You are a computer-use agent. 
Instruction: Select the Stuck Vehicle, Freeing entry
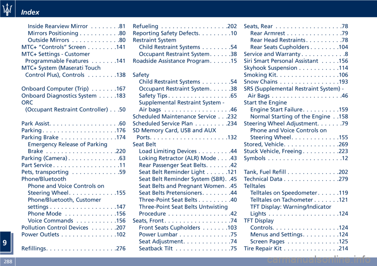tap(296, 151)
